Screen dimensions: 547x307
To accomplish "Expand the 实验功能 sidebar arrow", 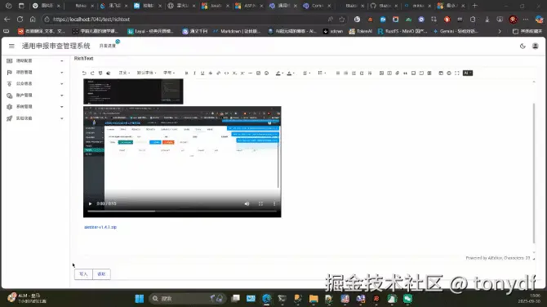I will 62,118.
